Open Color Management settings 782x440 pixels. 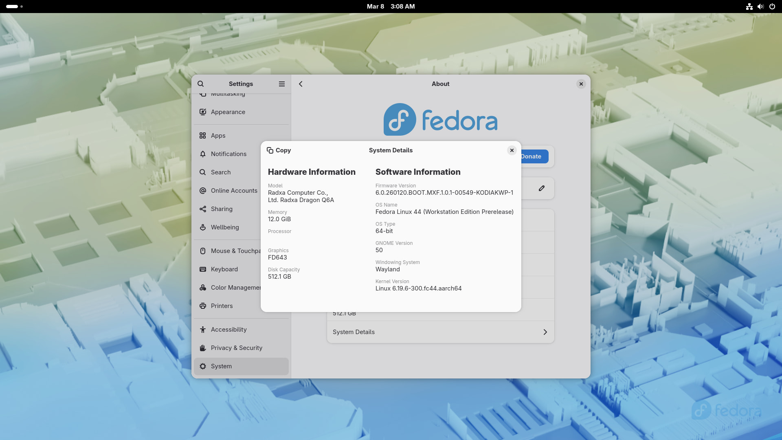(x=228, y=288)
